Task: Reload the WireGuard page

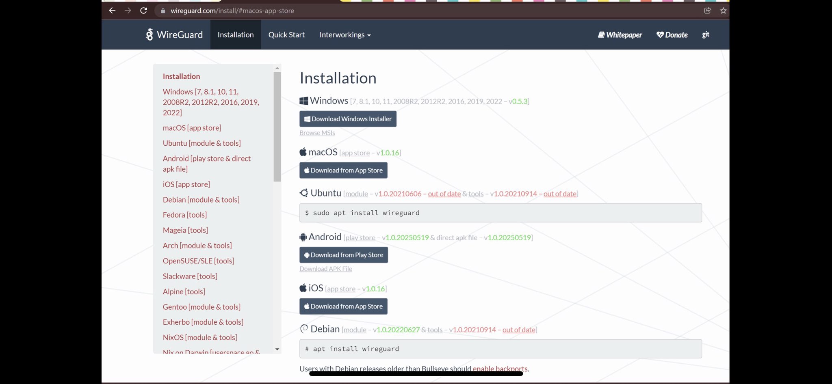Action: [x=143, y=11]
